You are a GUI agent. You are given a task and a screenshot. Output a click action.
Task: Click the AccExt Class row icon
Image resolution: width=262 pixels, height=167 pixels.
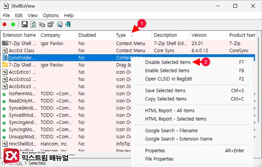pos(5,51)
